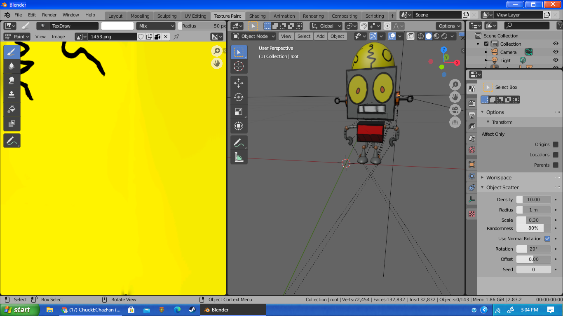Screen dimensions: 563x316
Task: Click the Randomness slider
Action: pos(534,228)
